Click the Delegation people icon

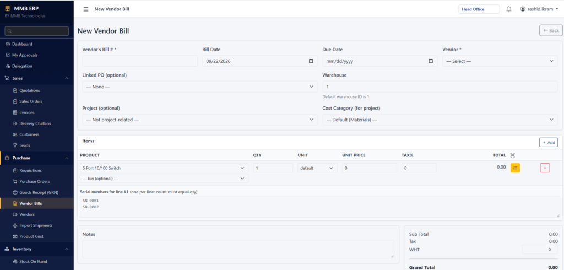pos(8,66)
